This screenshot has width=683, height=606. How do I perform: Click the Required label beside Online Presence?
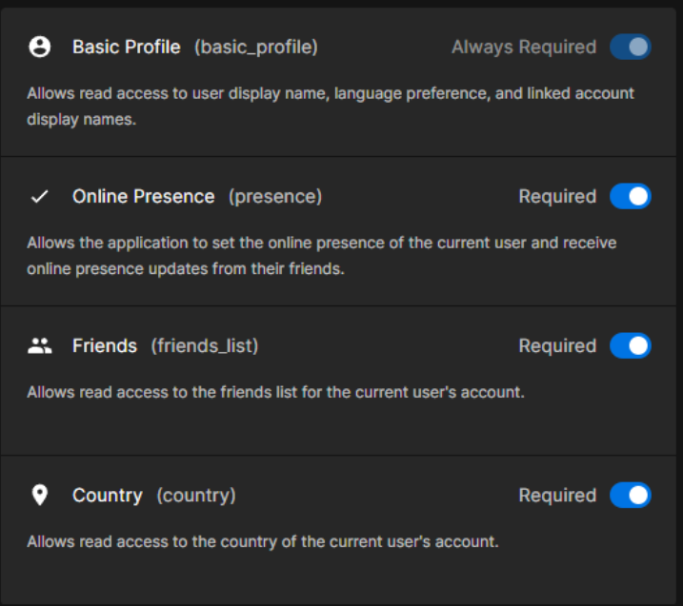(557, 197)
